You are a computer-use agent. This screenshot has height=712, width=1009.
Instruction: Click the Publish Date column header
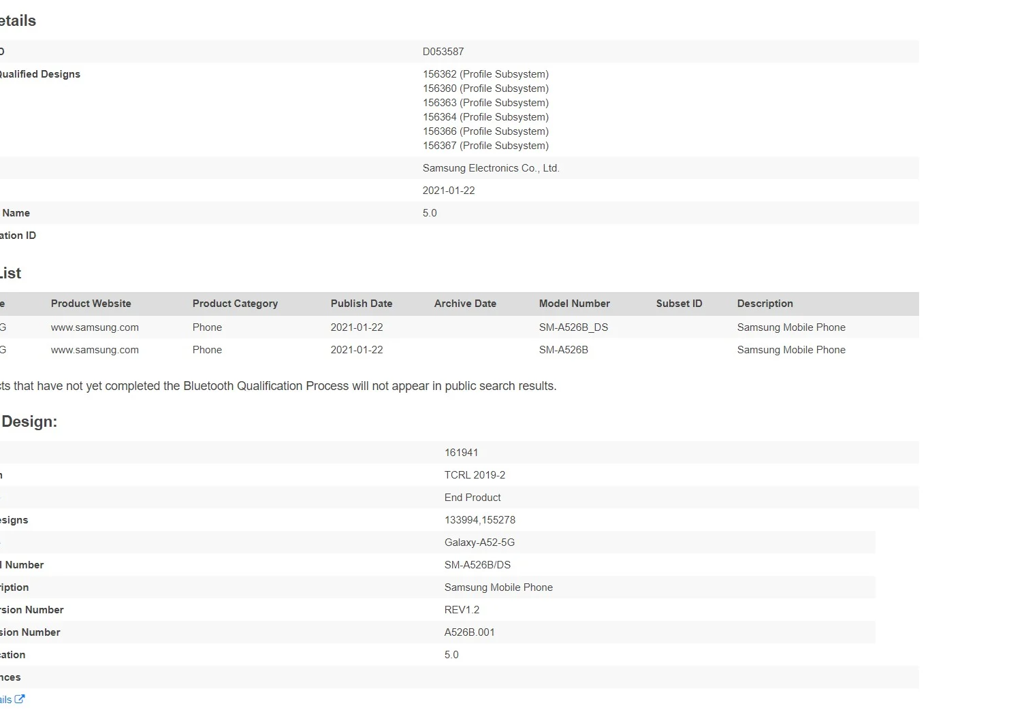(362, 304)
